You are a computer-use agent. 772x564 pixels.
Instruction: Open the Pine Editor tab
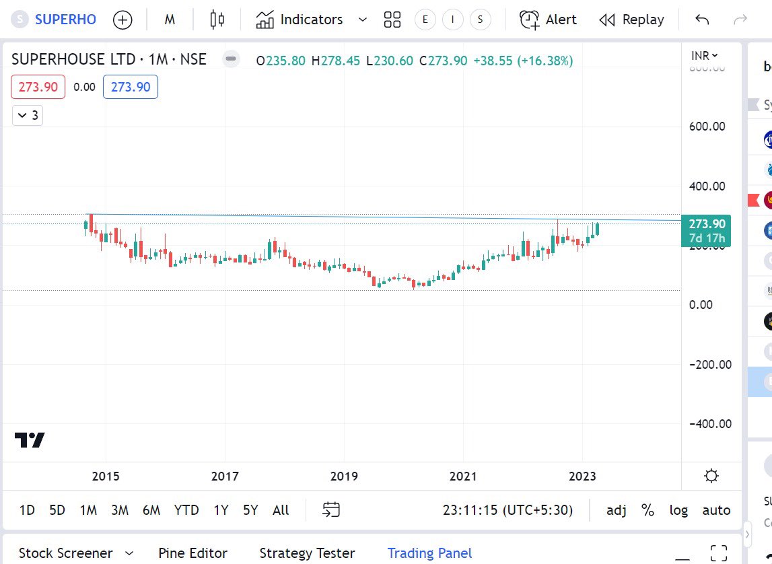tap(193, 553)
